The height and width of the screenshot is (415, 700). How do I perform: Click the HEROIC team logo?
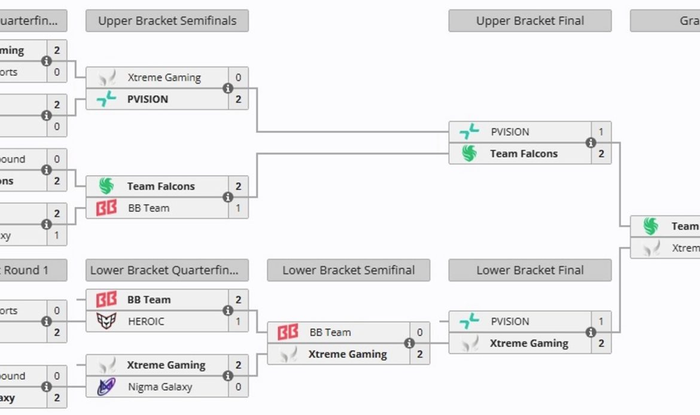[106, 322]
